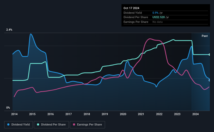214x132 pixels.
Task: Toggle the Earnings Per Share legend button
Action: click(87, 124)
